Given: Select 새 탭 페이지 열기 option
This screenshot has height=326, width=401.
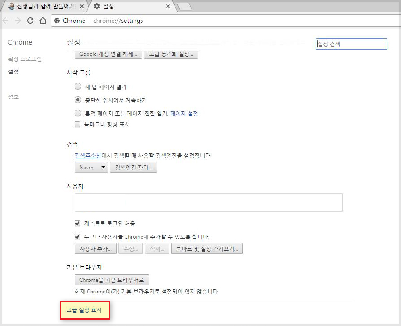Looking at the screenshot, I should coord(78,87).
